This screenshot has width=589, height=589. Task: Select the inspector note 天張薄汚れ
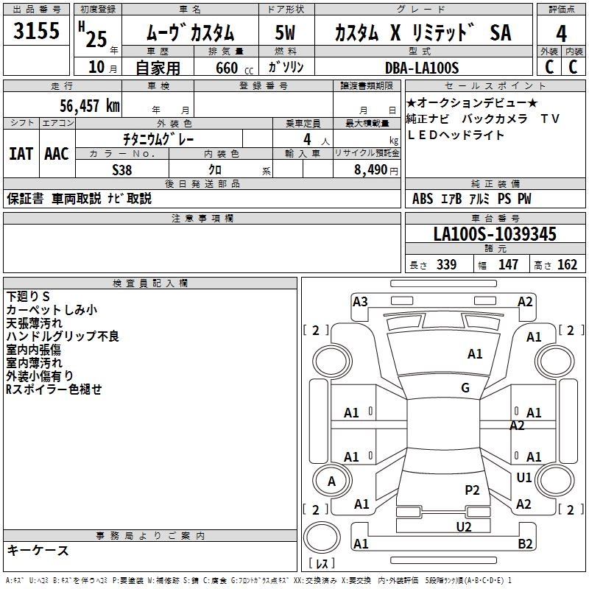(34, 322)
